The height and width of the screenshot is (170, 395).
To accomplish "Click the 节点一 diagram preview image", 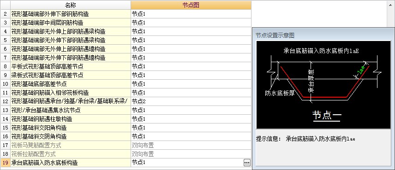I will coord(323,85).
